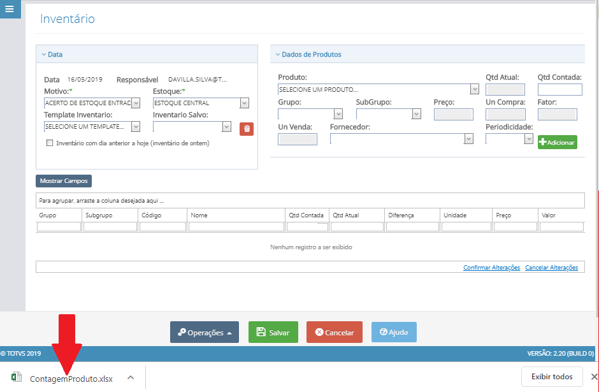Open Ajuda help button
Viewport: 599px width, 392px height.
coord(394,332)
